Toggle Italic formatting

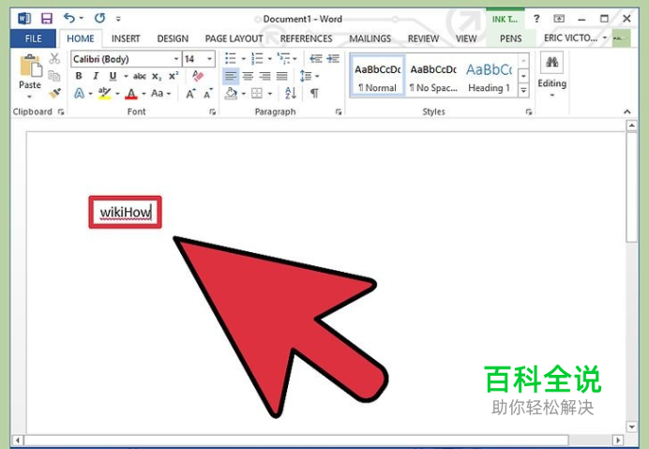(96, 76)
